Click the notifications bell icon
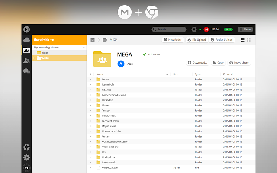Image resolution: width=277 pixels, height=173 pixels. 194,29
